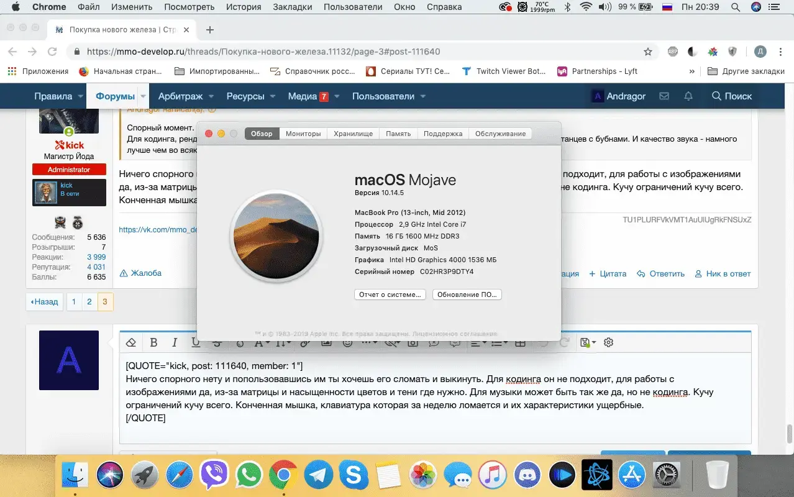794x497 pixels.
Task: Expand the Пользователи navigation dropdown arrow
Action: [423, 96]
